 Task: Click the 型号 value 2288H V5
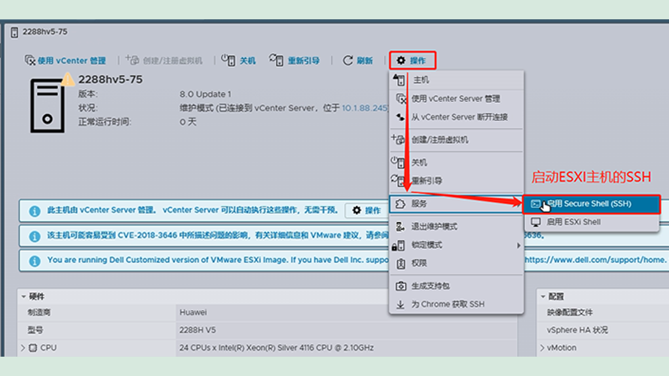(x=198, y=330)
